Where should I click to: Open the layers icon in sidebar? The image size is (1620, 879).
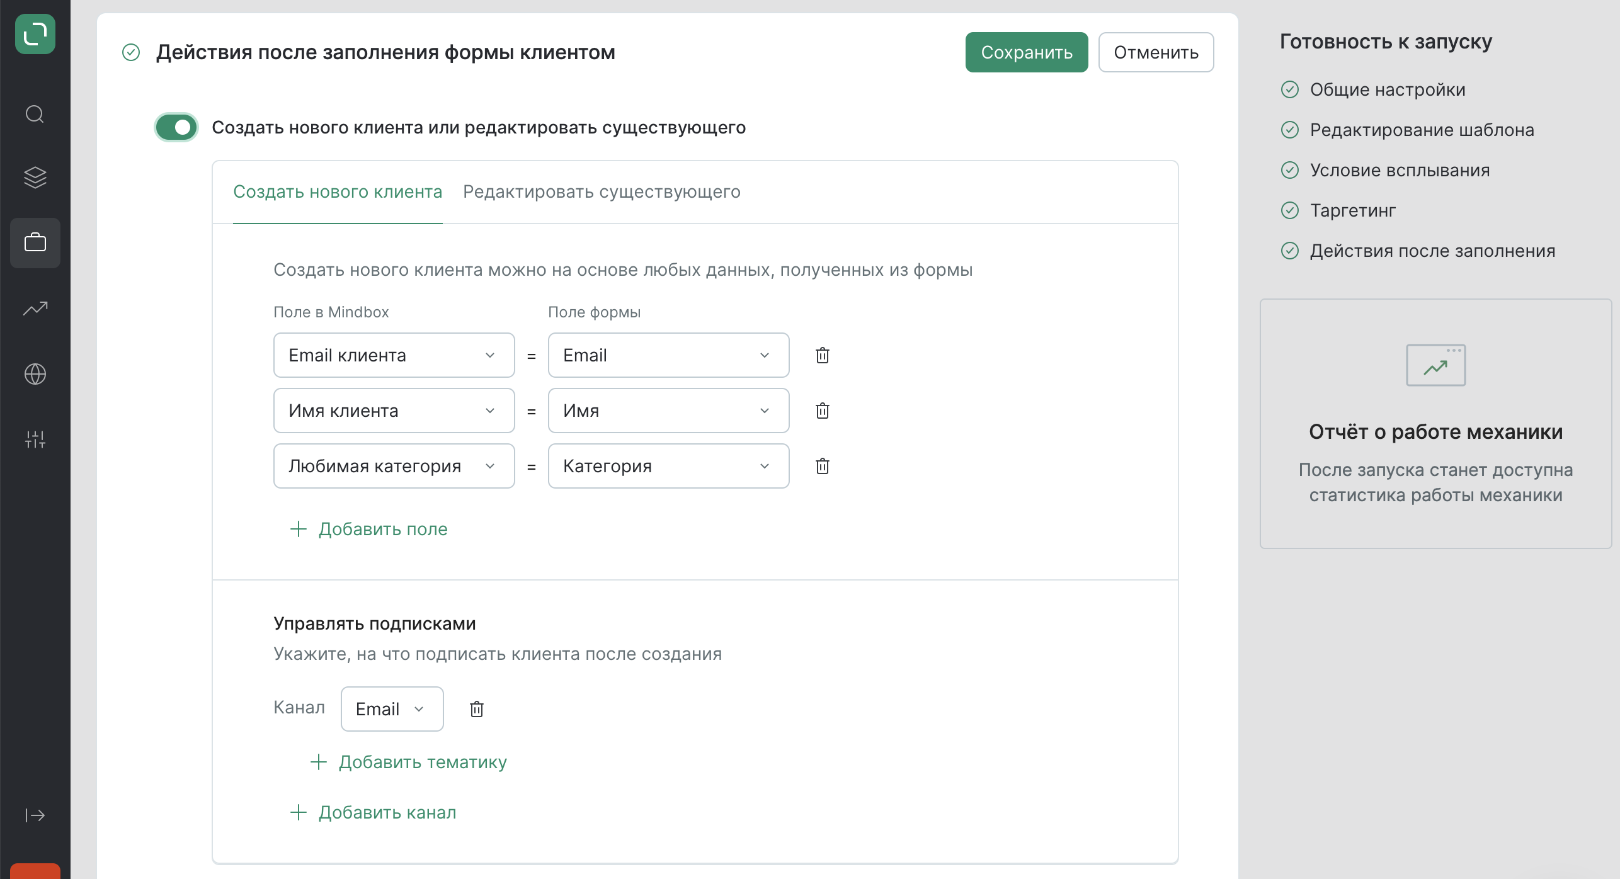[35, 178]
